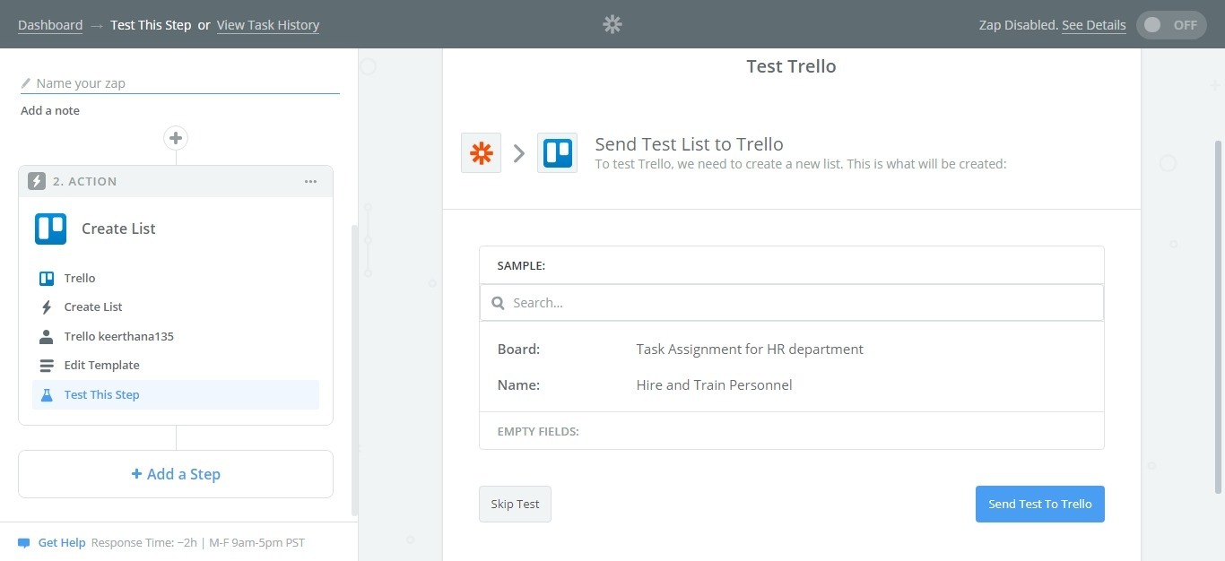1225x561 pixels.
Task: Open See Details link for disabled Zap
Action: pos(1094,25)
